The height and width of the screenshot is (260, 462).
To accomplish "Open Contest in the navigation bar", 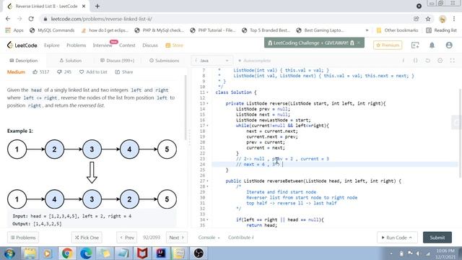I will point(127,45).
